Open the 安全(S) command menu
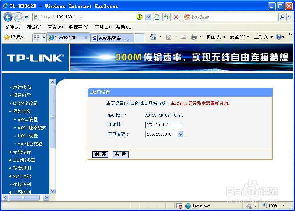295x211 pixels. click(239, 37)
